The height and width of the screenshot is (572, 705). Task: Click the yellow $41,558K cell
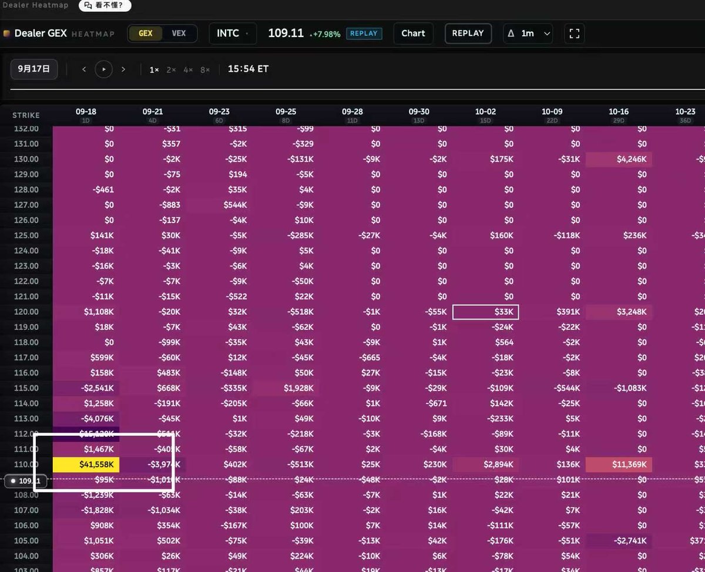coord(86,465)
